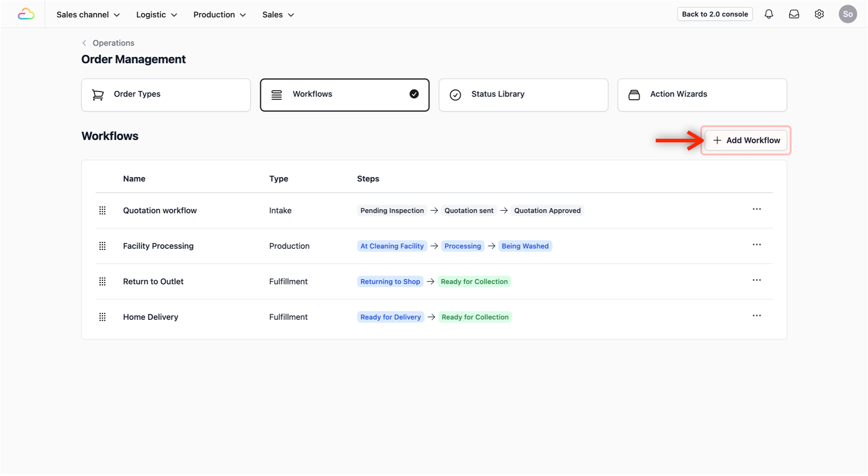Click Back to 2.0 console button
Viewport: 868px width, 476px height.
[x=715, y=14]
